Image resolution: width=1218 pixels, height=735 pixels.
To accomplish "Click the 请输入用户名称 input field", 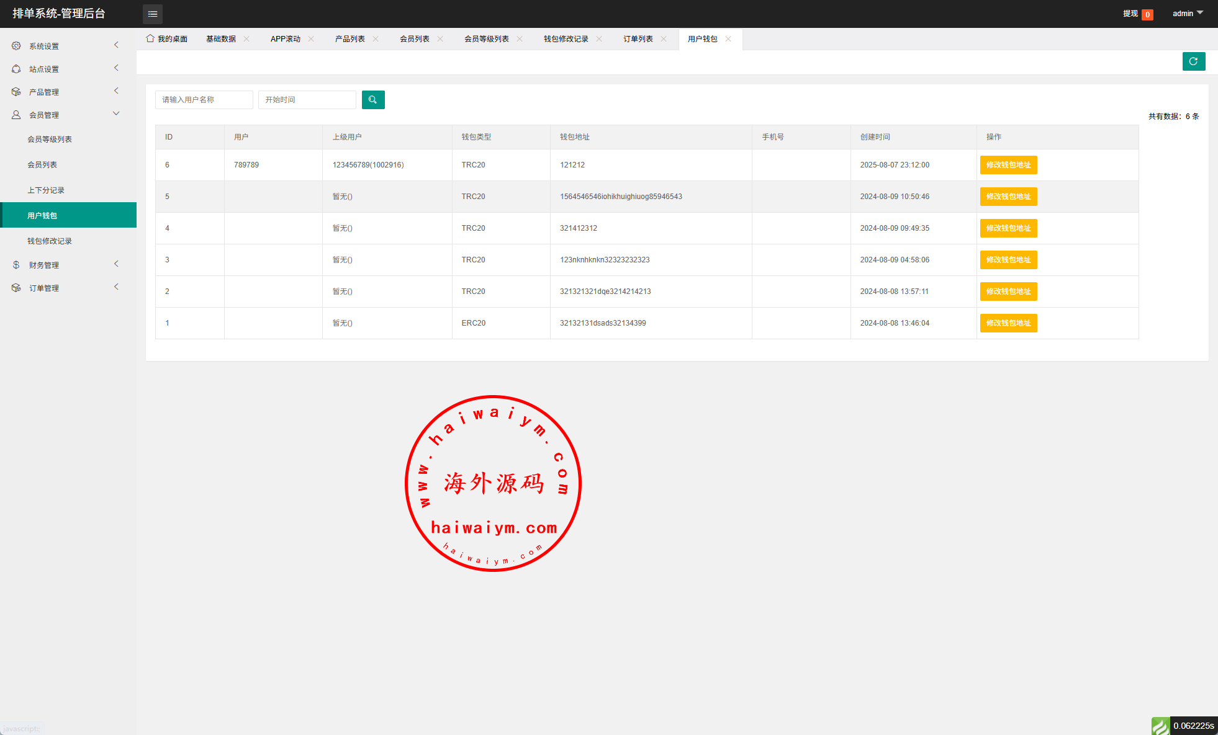I will coord(204,100).
